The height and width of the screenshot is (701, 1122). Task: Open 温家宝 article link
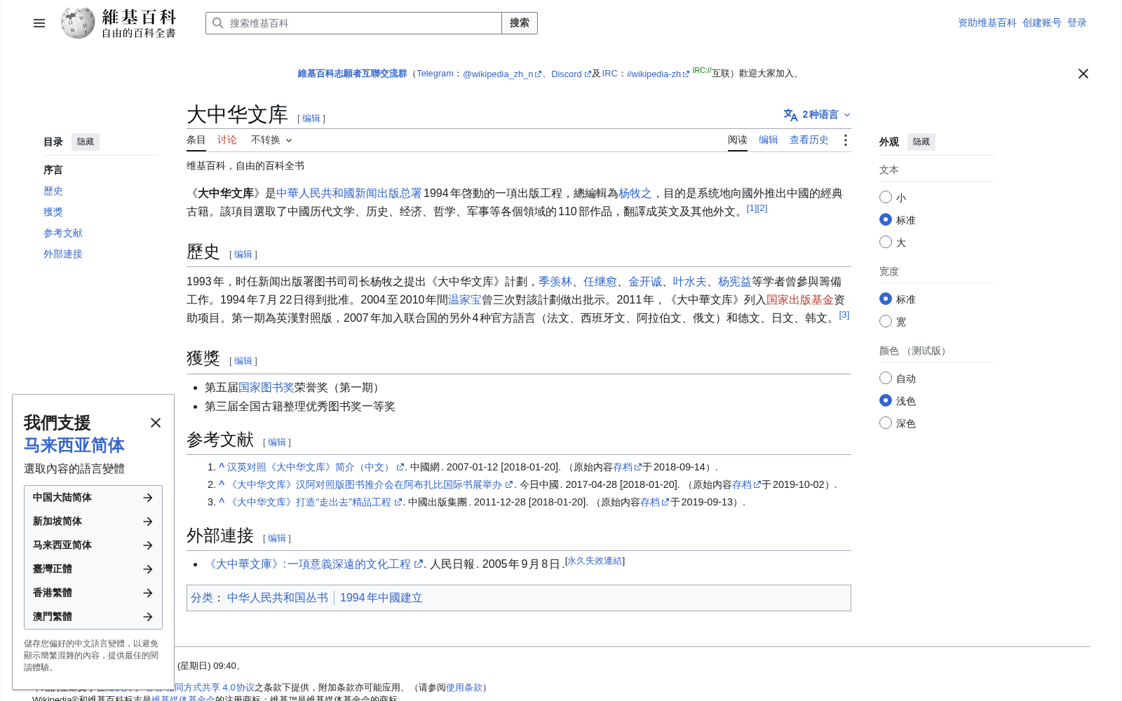465,300
